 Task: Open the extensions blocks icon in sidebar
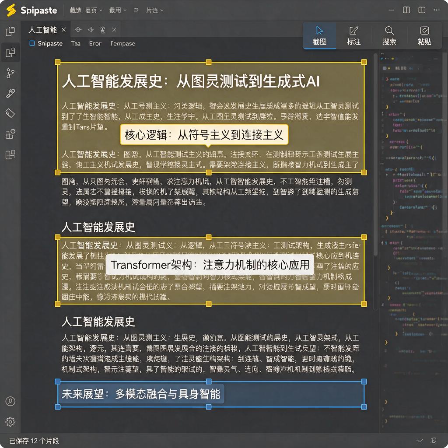[x=10, y=134]
